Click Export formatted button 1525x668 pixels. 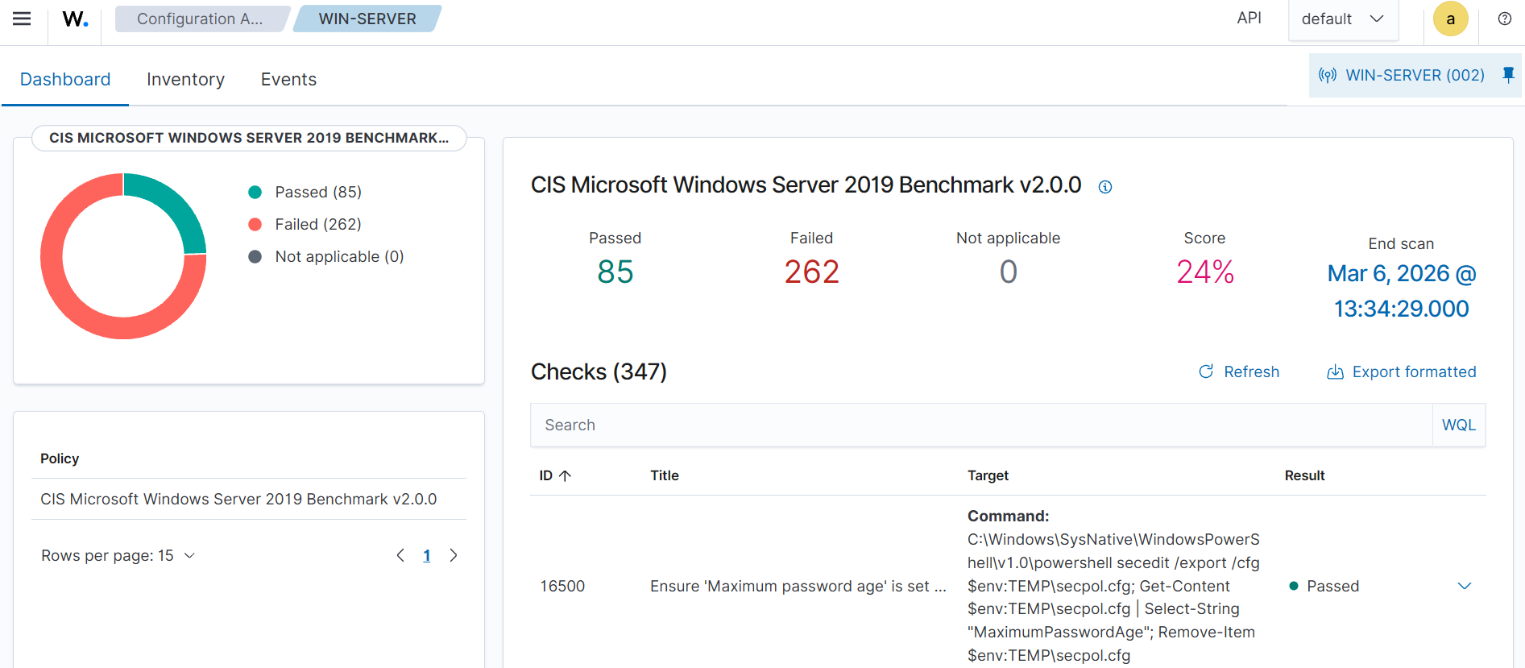tap(1402, 371)
